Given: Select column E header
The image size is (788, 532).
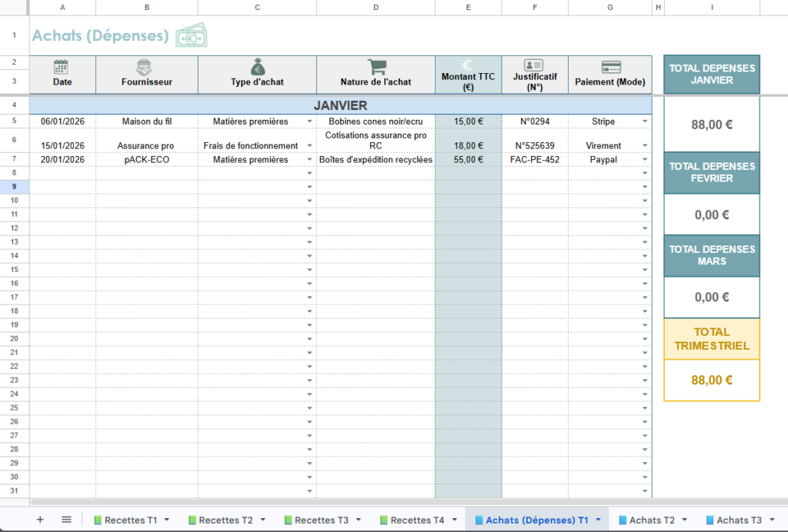Looking at the screenshot, I should (468, 8).
